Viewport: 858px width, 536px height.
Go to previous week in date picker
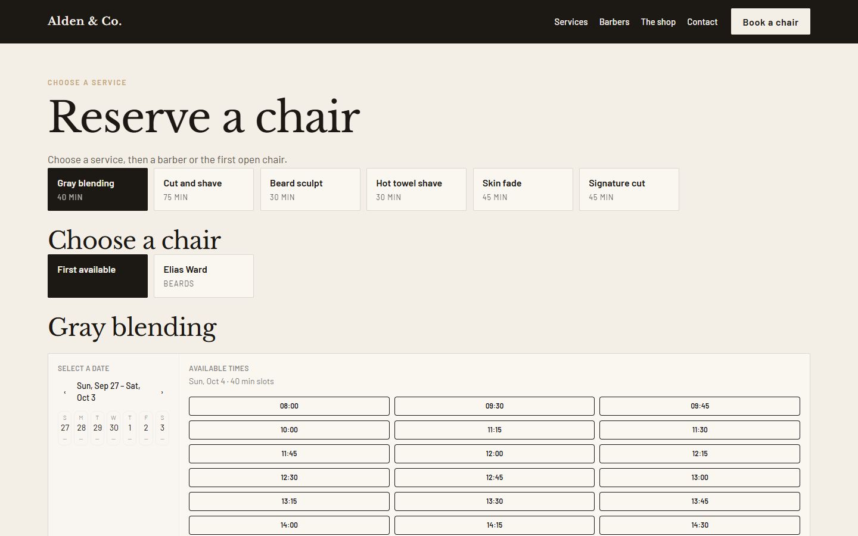click(x=64, y=392)
